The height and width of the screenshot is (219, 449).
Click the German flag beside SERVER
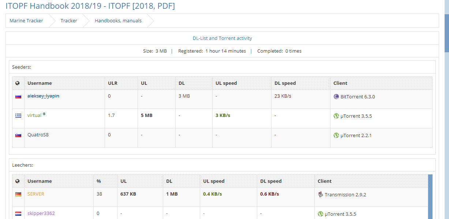[x=18, y=195]
